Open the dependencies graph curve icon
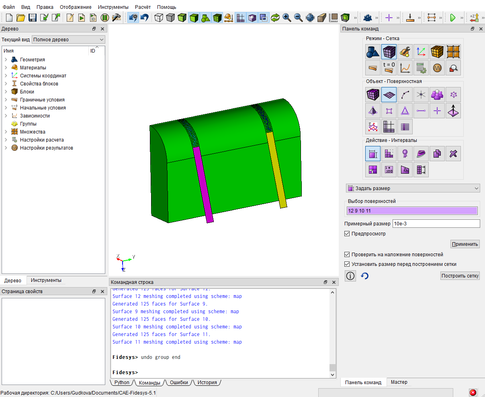 (x=405, y=68)
